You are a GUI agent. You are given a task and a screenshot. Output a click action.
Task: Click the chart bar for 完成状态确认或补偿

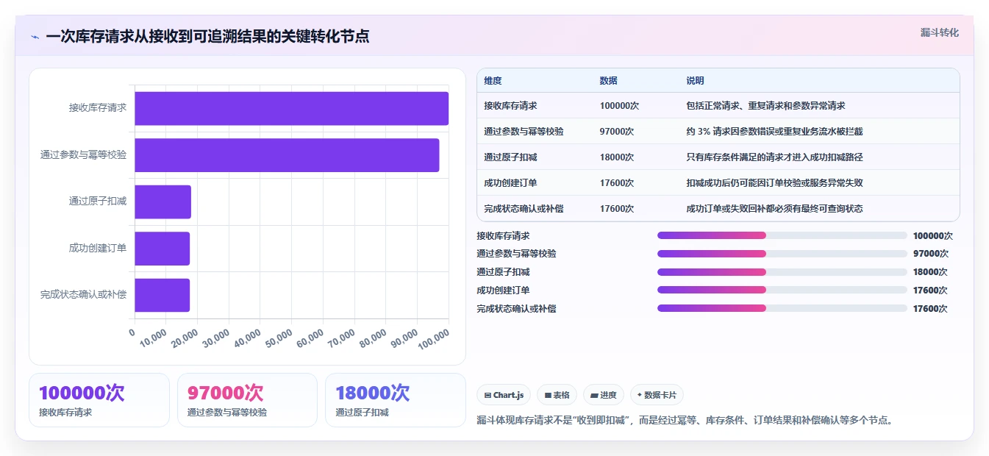pyautogui.click(x=162, y=295)
